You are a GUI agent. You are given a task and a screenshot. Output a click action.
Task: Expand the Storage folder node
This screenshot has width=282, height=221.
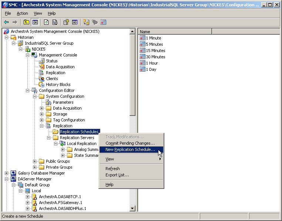tap(41, 114)
